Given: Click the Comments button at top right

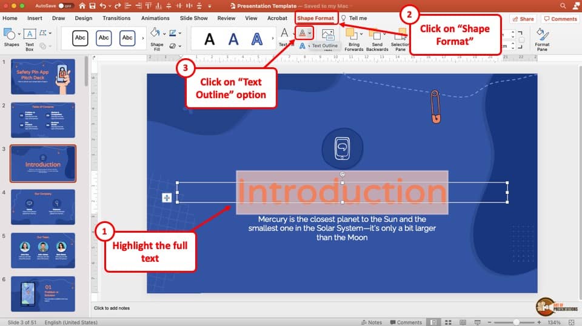Looking at the screenshot, I should tap(560, 19).
